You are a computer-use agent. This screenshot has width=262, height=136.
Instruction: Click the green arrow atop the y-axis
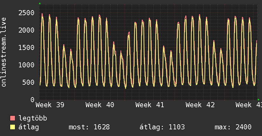coord(40,3)
